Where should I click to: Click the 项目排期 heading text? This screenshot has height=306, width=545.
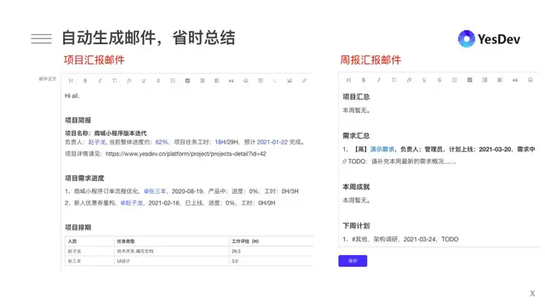(x=77, y=228)
